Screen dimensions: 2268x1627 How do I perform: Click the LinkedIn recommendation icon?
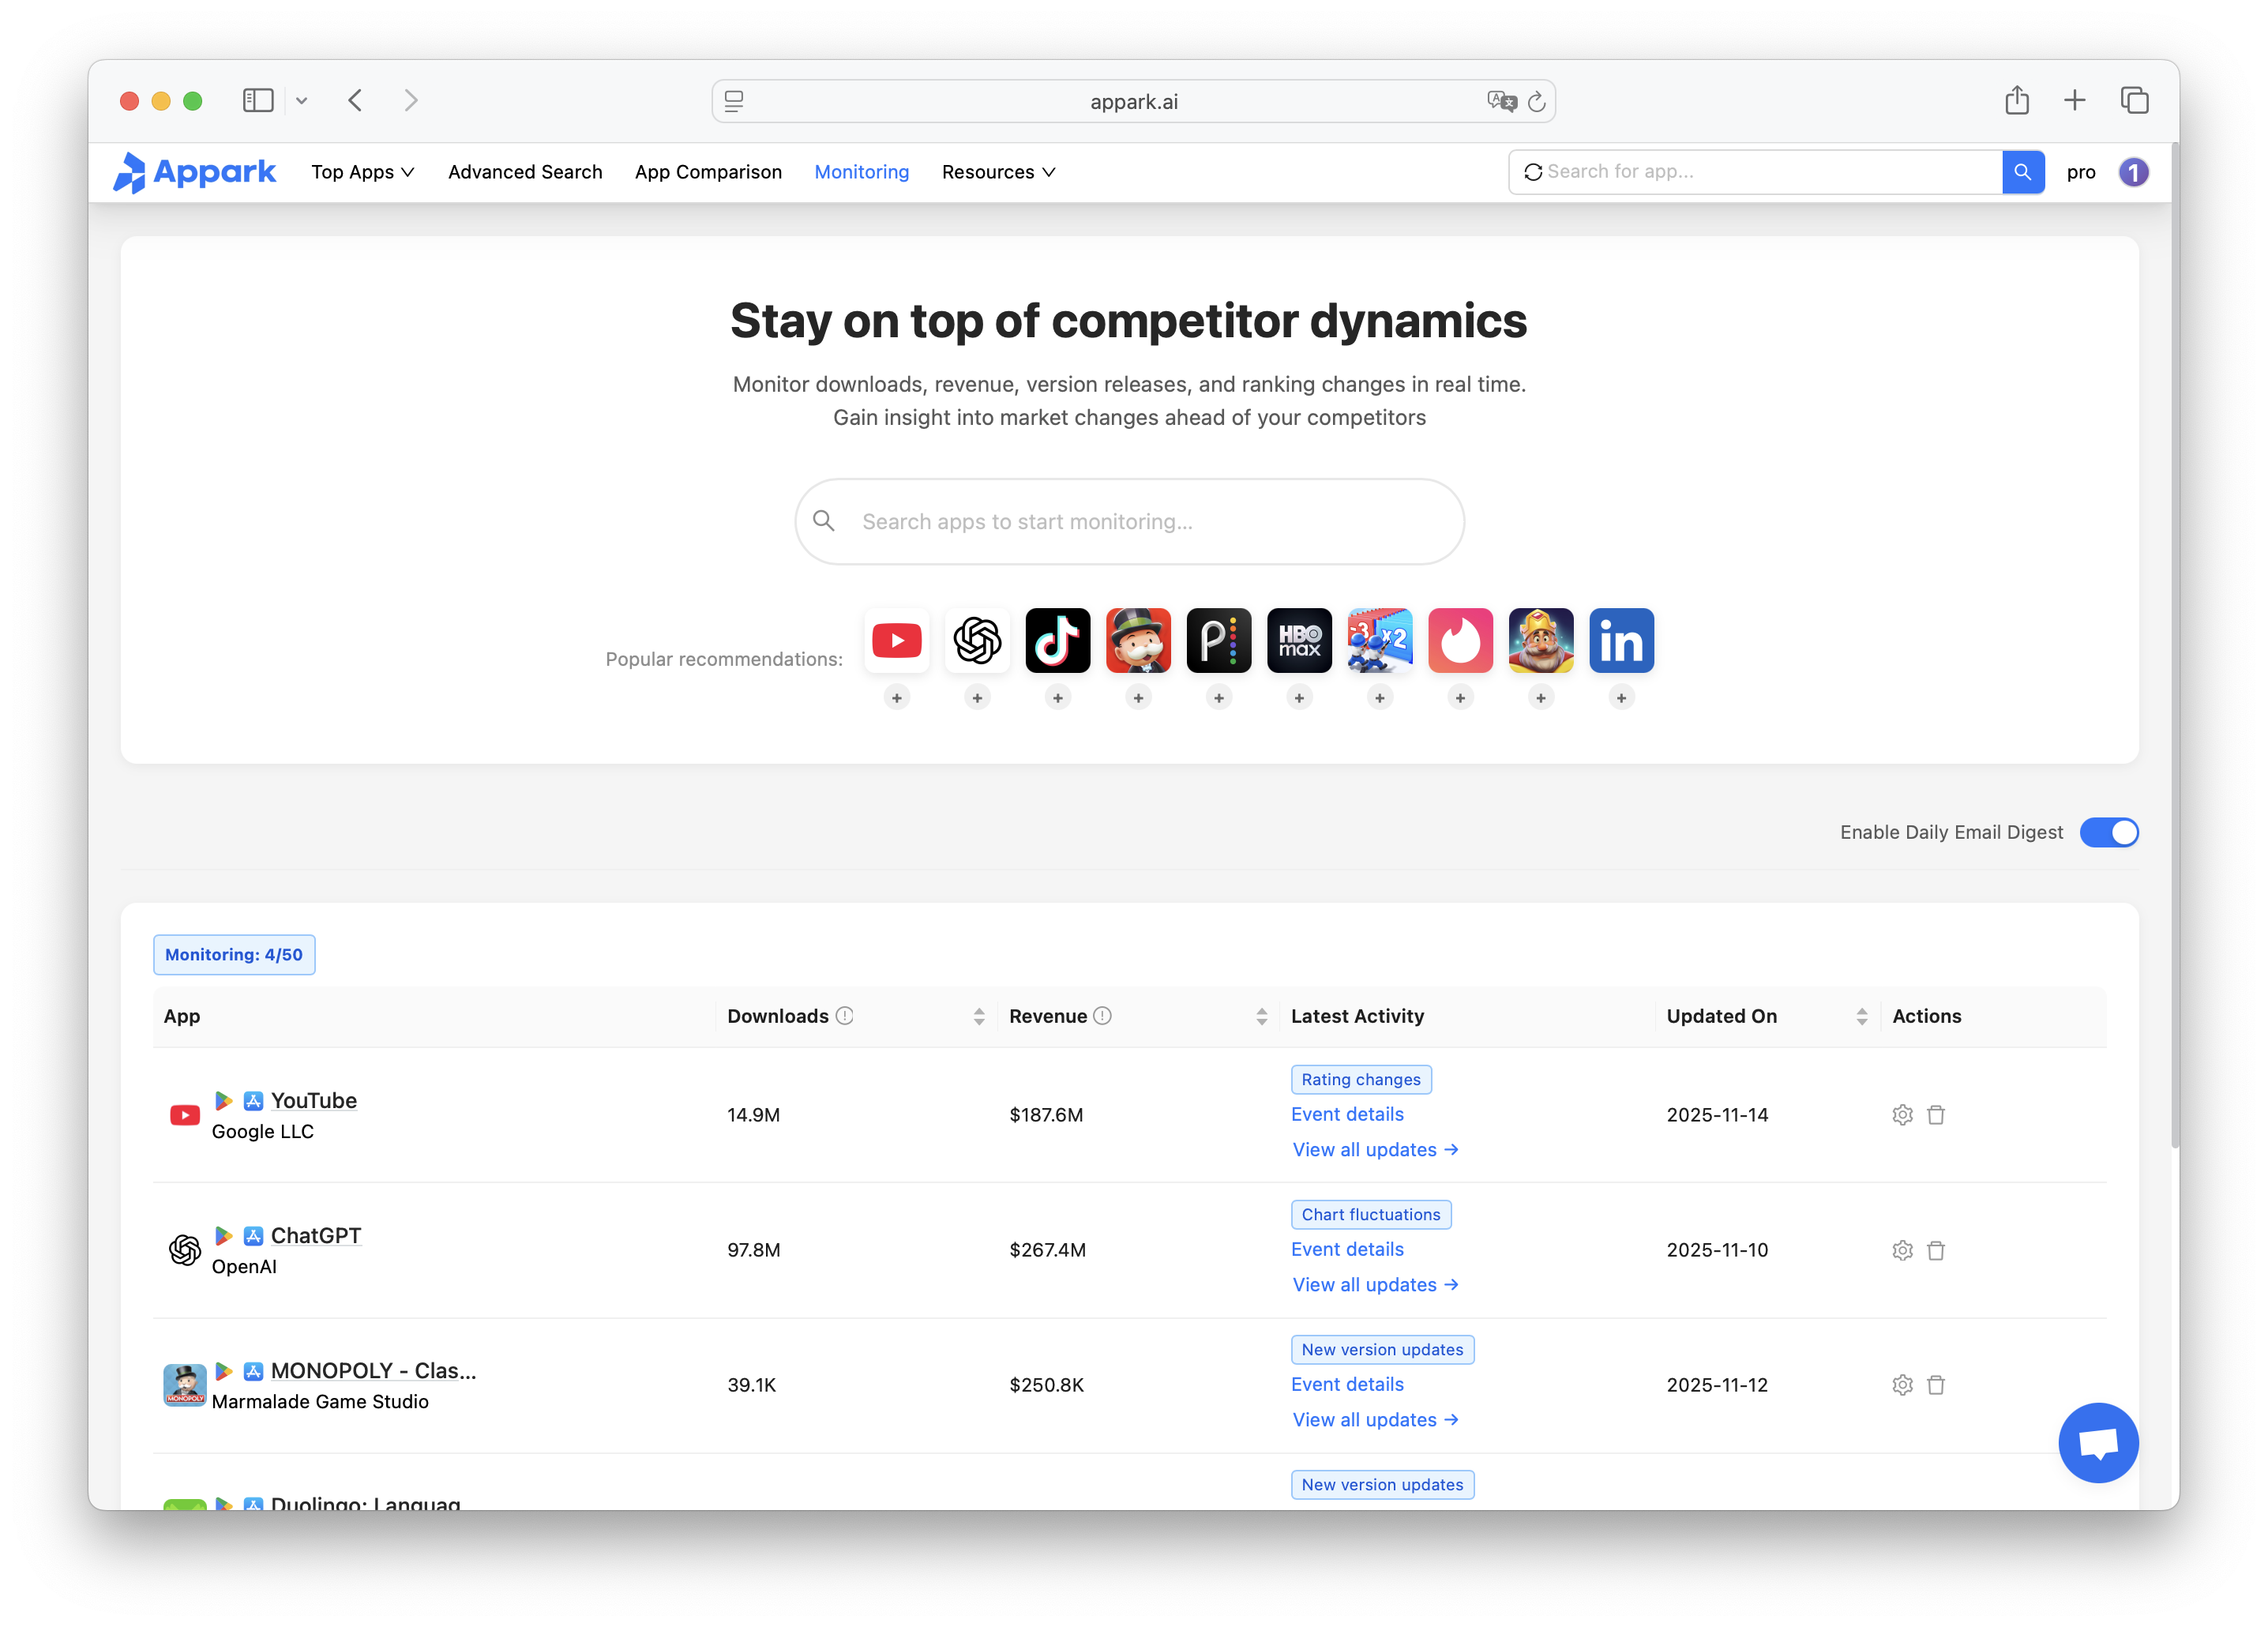point(1621,640)
